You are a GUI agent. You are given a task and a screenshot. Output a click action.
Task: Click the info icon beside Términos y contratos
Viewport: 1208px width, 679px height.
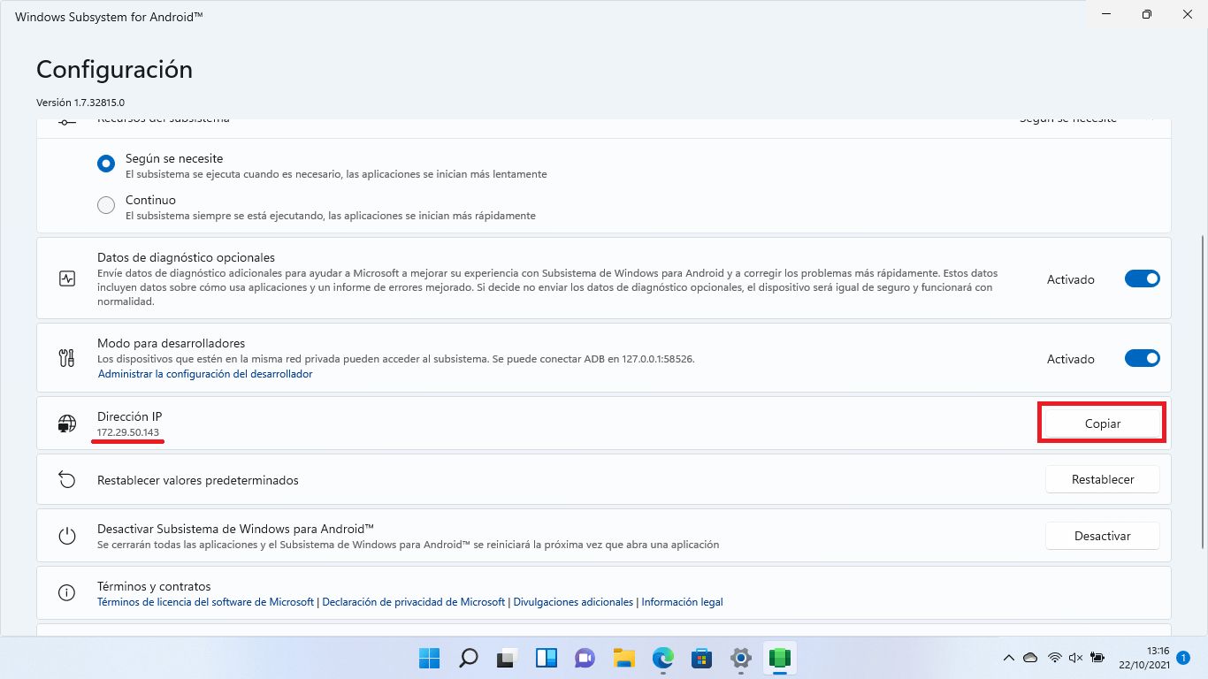pos(67,592)
